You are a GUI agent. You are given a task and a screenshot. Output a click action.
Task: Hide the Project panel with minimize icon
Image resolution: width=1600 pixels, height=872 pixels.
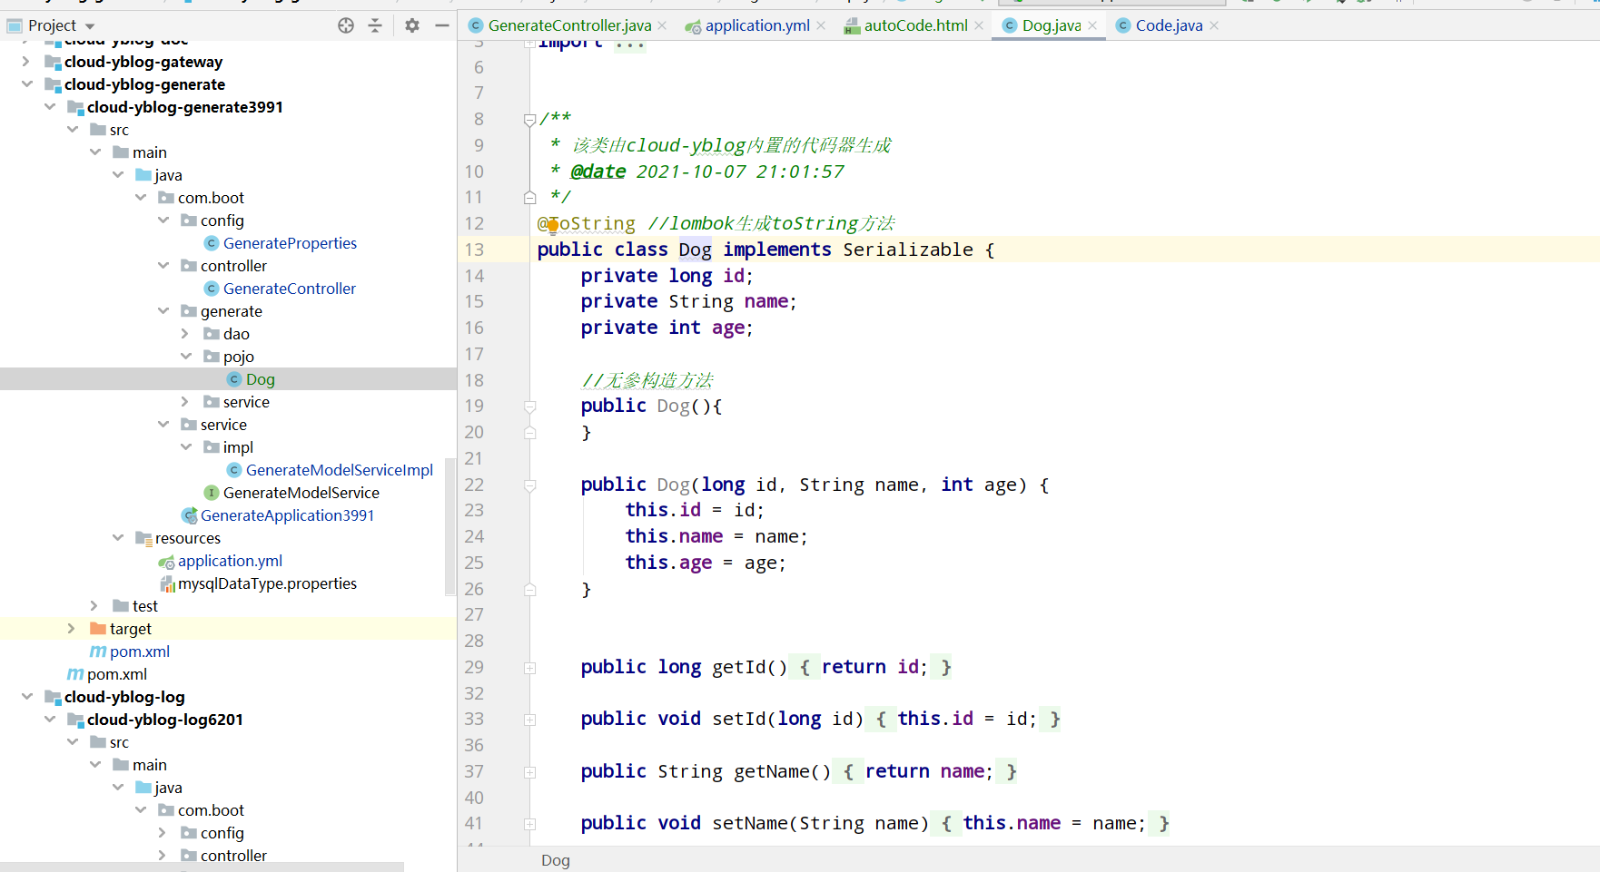(442, 25)
